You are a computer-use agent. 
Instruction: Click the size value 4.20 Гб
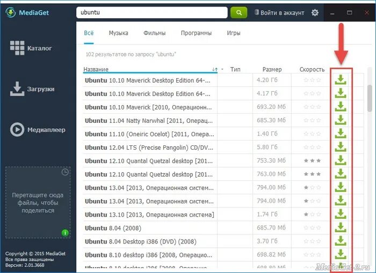267,80
